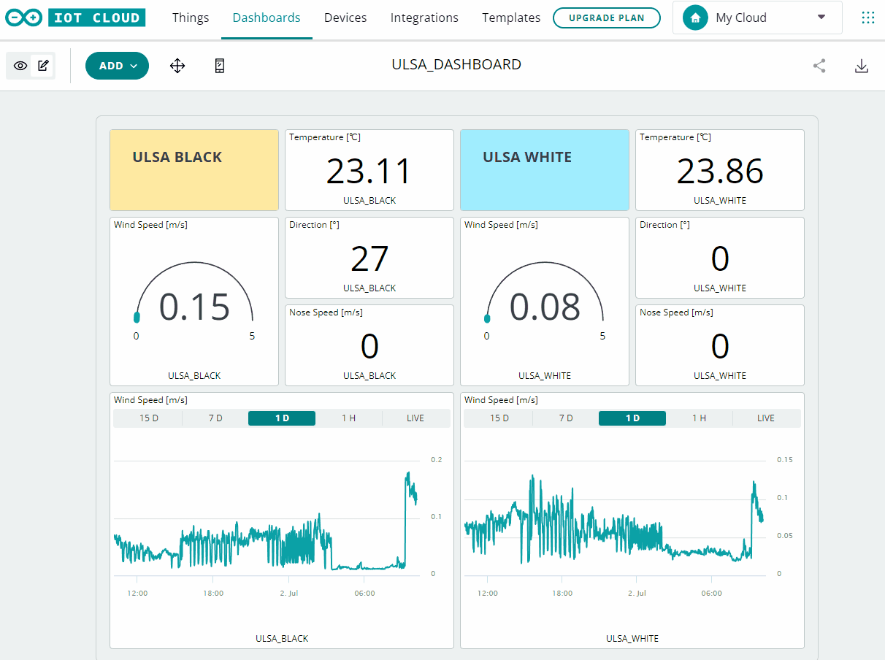The height and width of the screenshot is (660, 885).
Task: Show 15 D history on ULSA_BLACK chart
Action: click(x=147, y=418)
